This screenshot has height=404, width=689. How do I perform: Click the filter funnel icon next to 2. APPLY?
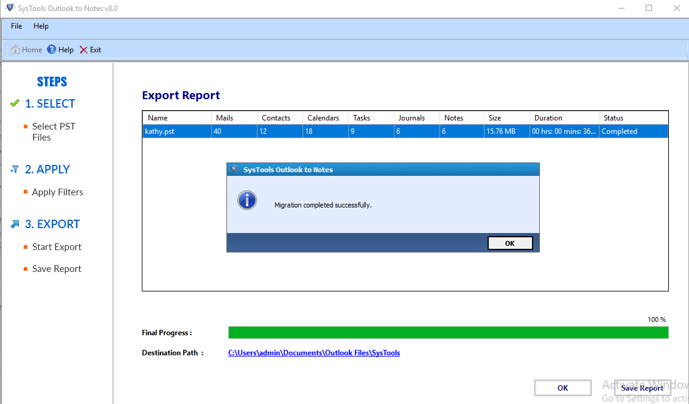[15, 169]
